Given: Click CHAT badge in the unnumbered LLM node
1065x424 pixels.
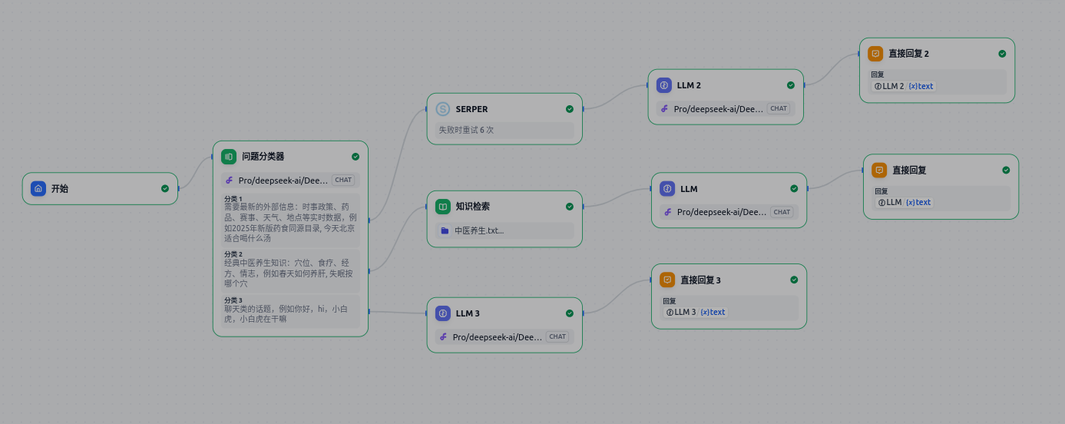Looking at the screenshot, I should 782,212.
